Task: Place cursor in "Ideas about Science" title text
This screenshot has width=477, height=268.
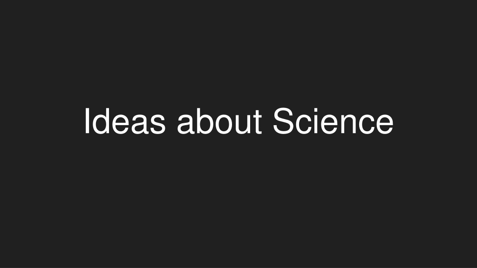Action: [x=239, y=121]
